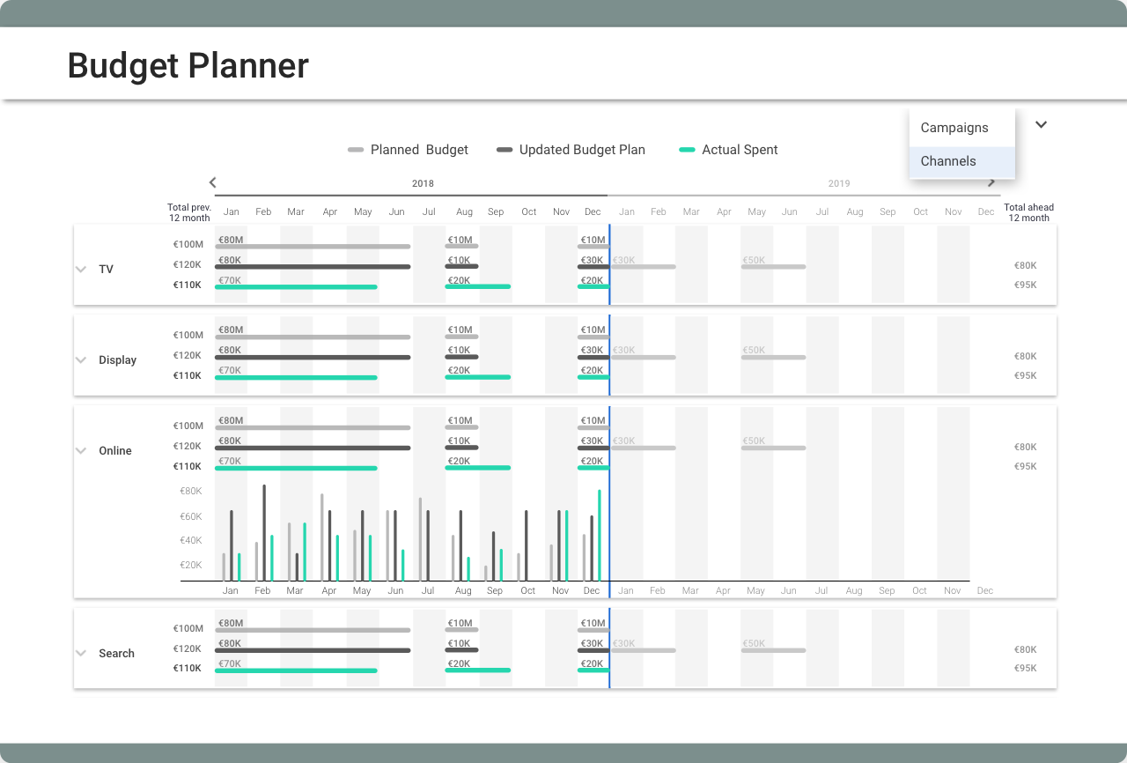Click the €10M marker bar in TV August
This screenshot has height=763, width=1127.
(x=463, y=246)
